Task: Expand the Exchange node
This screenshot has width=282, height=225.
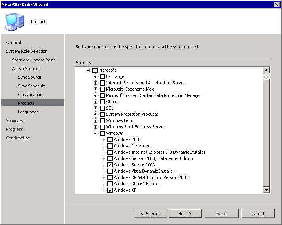Action: click(95, 76)
